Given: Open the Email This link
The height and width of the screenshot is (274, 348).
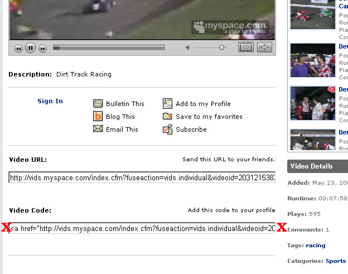Looking at the screenshot, I should [122, 129].
